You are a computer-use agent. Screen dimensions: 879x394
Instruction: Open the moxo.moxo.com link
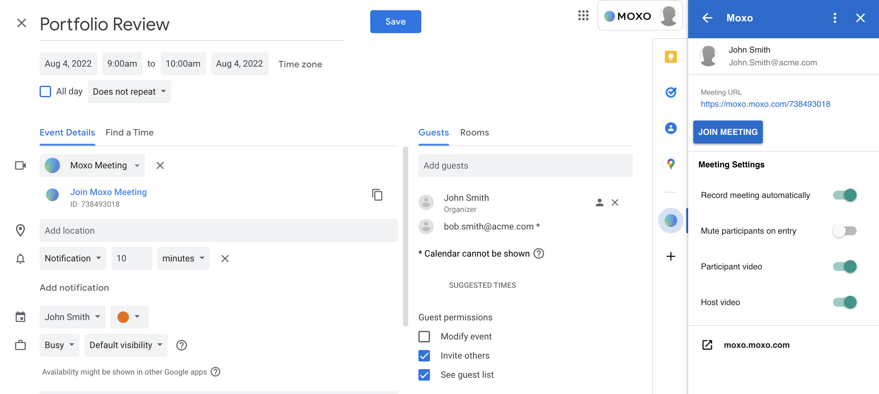tap(756, 345)
